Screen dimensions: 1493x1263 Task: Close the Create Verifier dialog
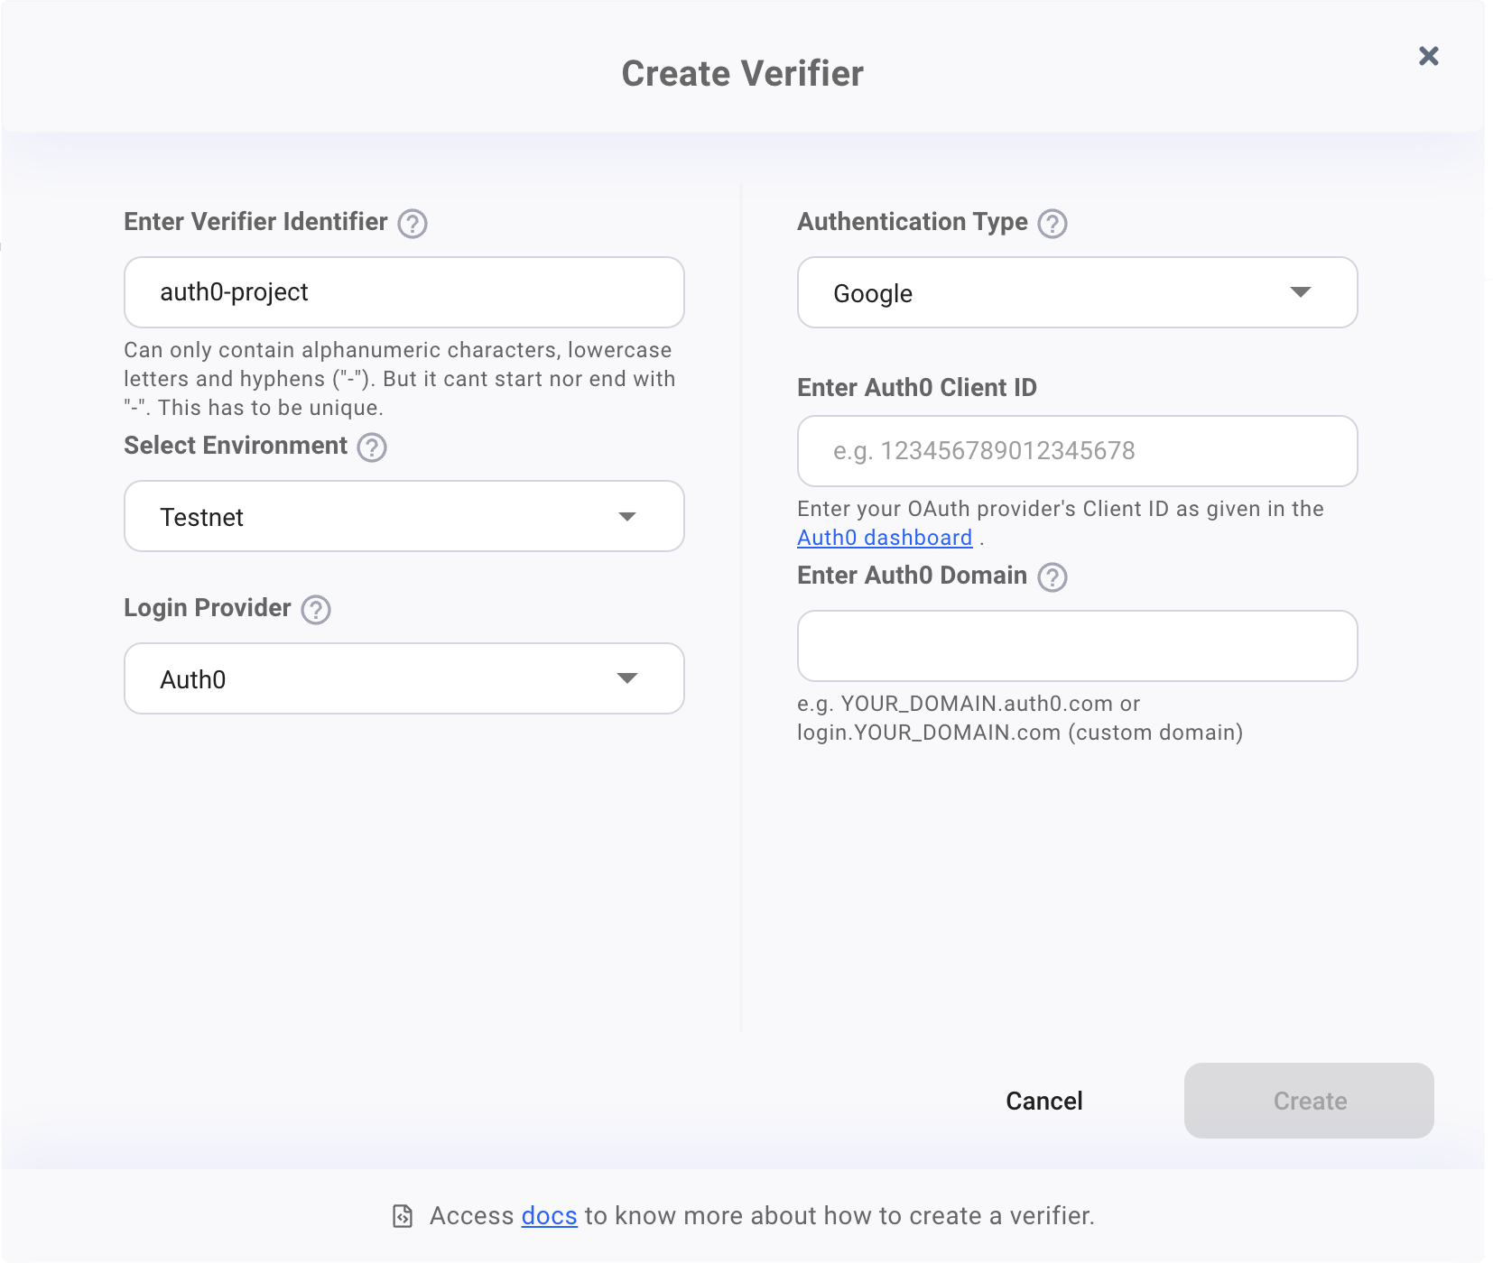click(x=1429, y=56)
